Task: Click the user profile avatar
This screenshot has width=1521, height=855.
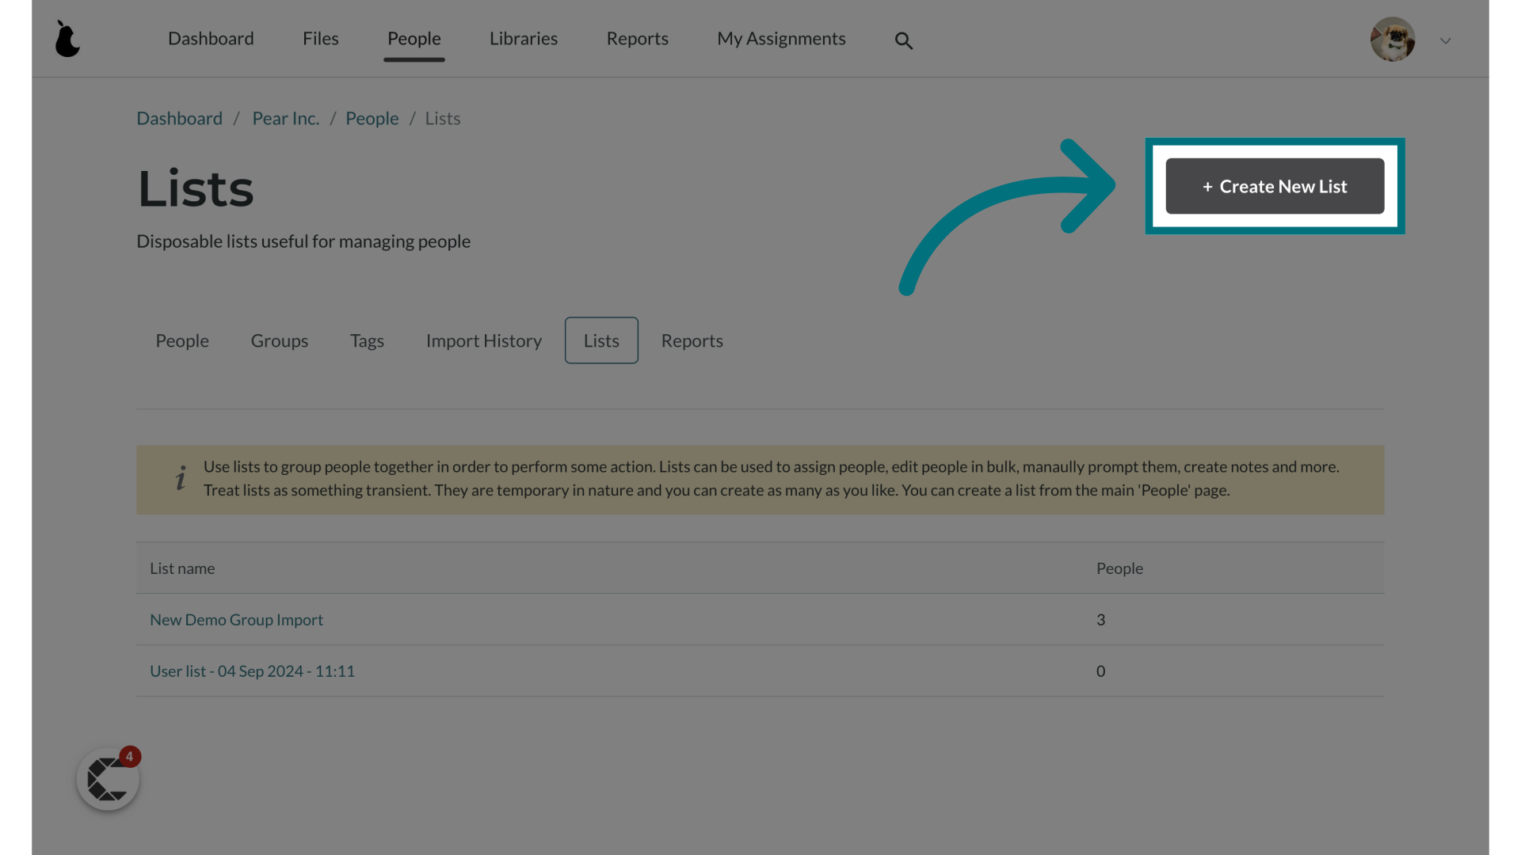Action: point(1393,39)
